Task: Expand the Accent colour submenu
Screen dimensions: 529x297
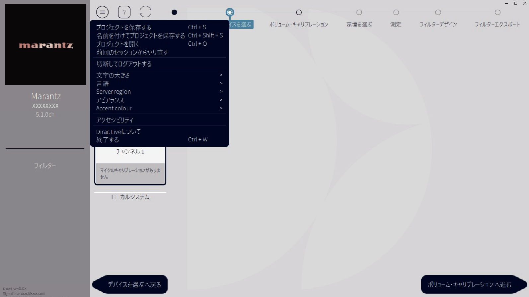Action: 159,108
